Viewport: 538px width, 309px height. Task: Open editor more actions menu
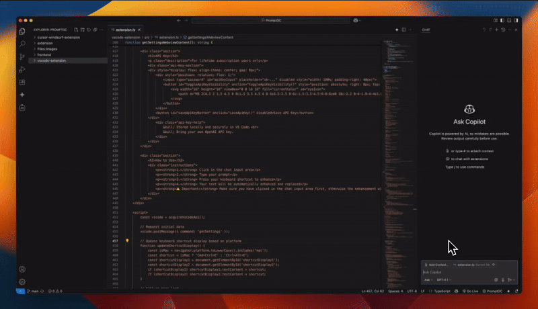(410, 30)
